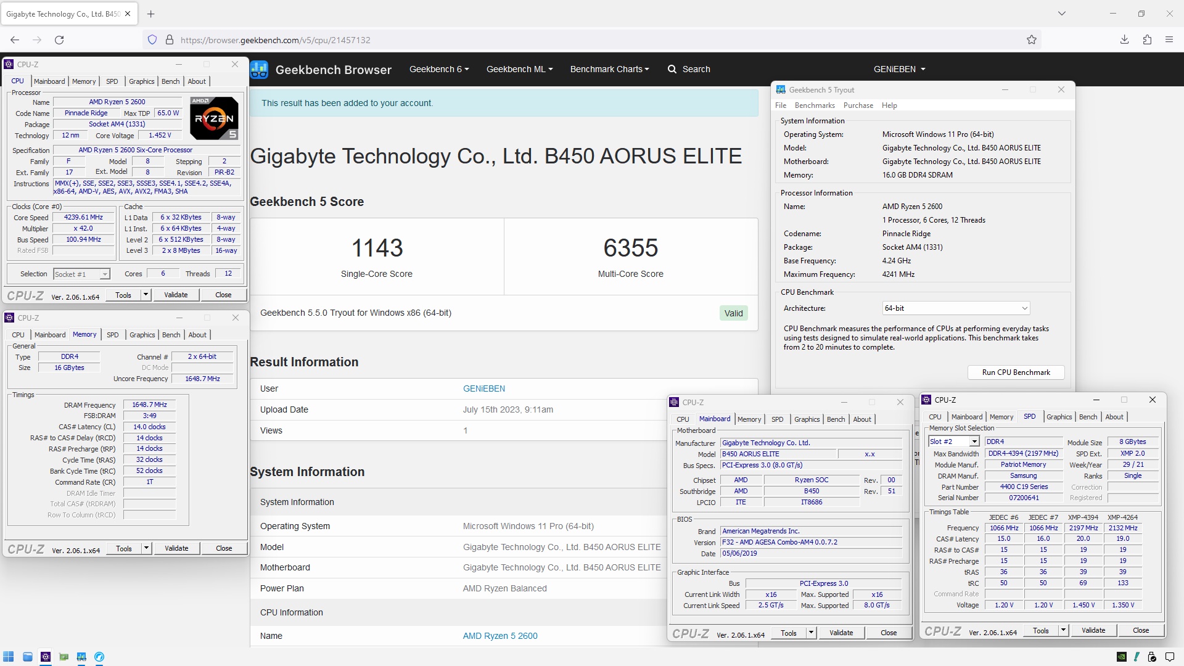Expand Tools arrow in CPU-Z SPD window
This screenshot has height=666, width=1184.
tap(1063, 630)
